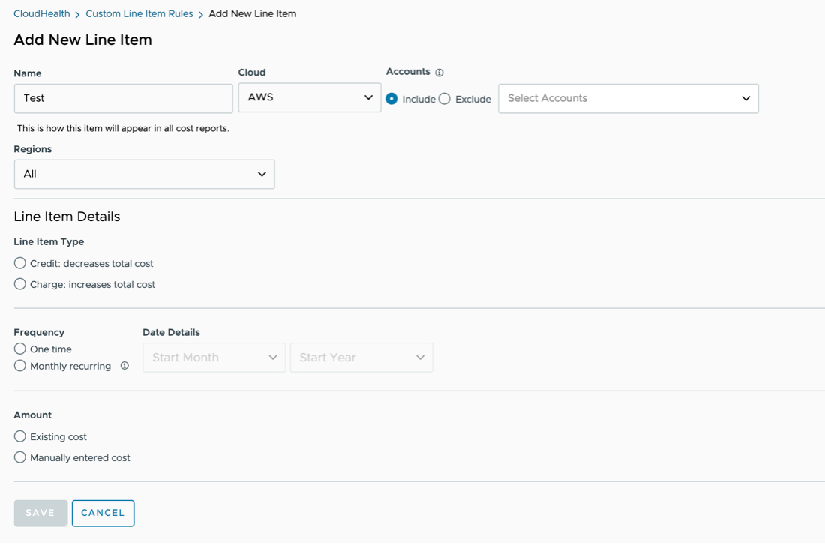
Task: Select the Exclude accounts radio button
Action: (x=445, y=99)
